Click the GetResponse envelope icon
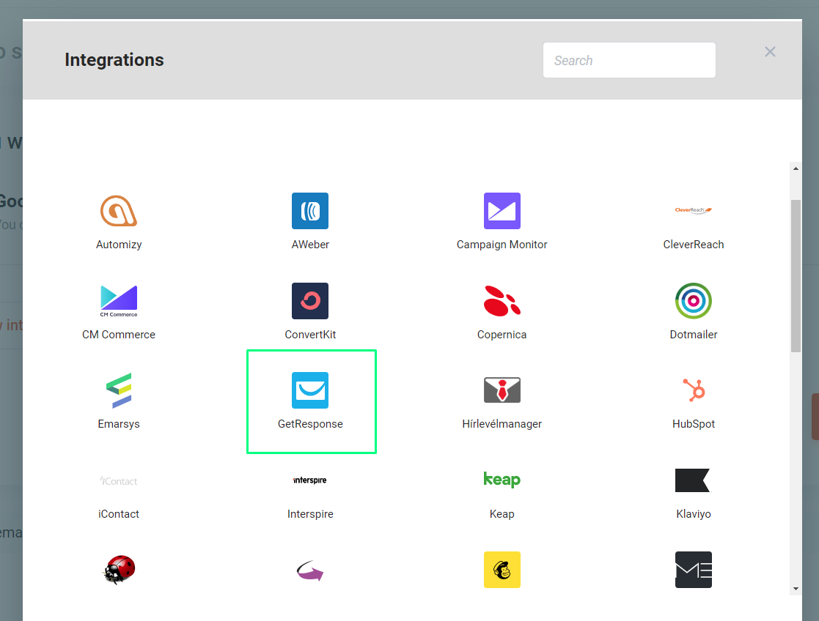 [x=310, y=390]
